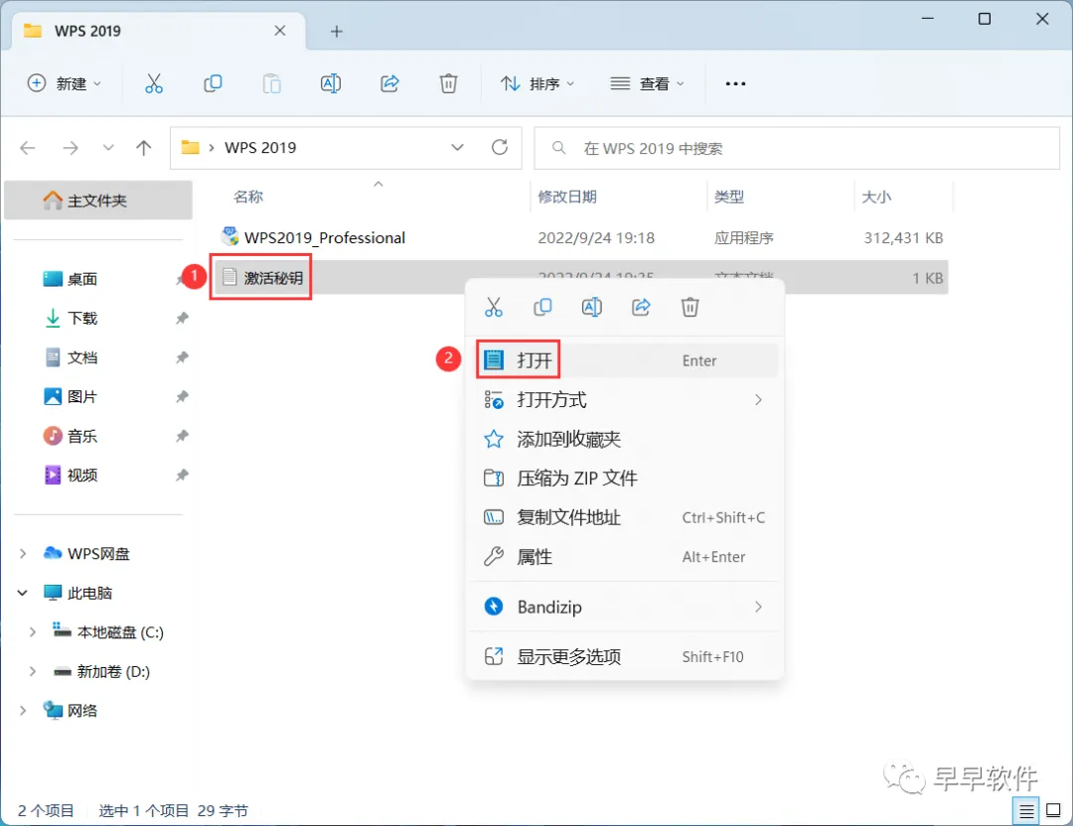
Task: Close the WPS 2019 tab
Action: point(280,31)
